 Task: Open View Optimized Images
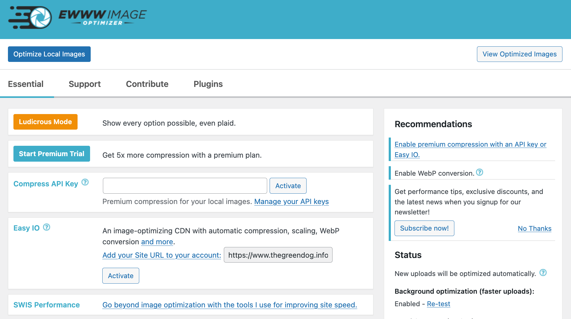click(519, 54)
